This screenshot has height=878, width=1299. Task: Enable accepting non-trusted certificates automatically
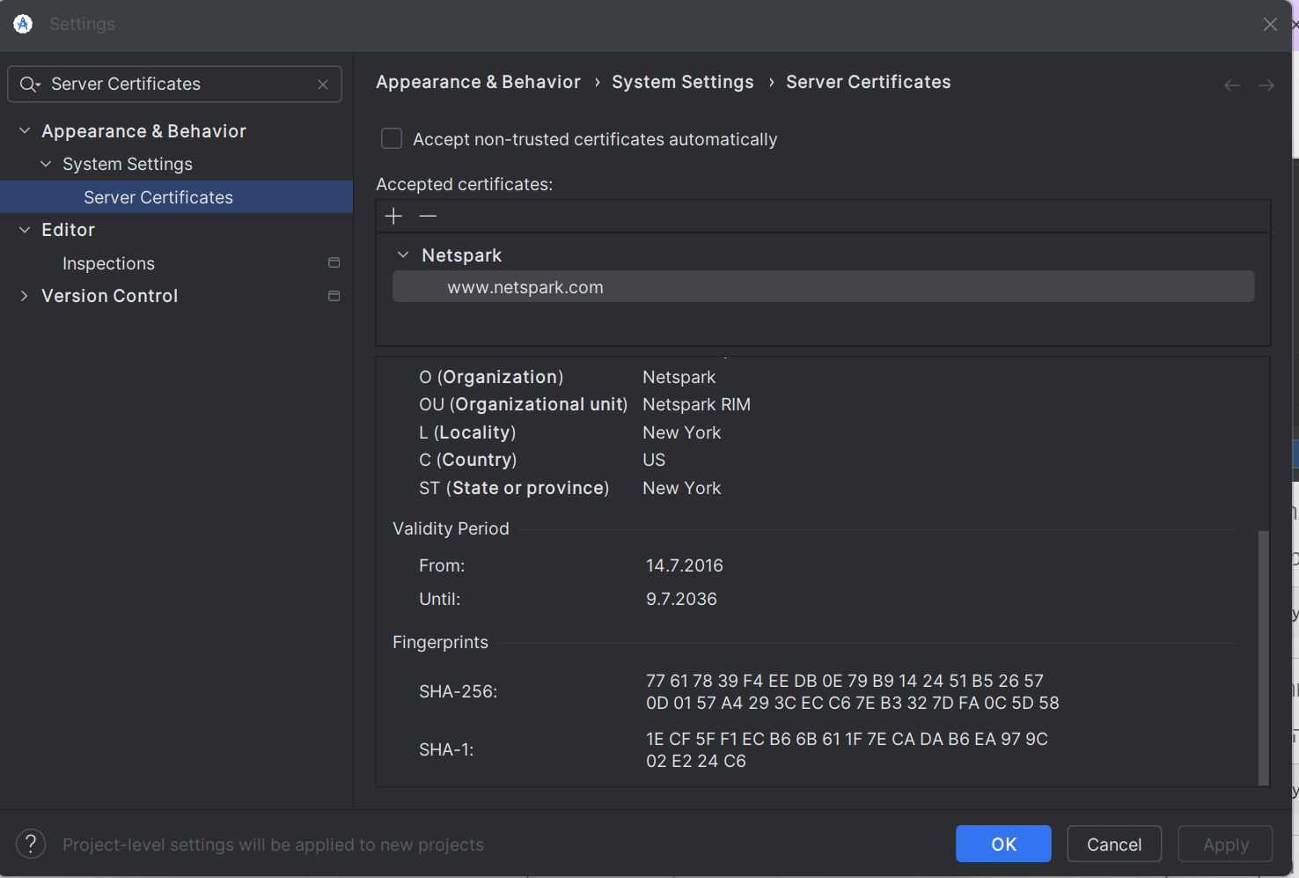tap(391, 138)
